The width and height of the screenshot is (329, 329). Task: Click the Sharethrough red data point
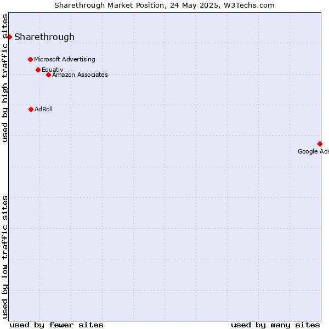[9, 37]
